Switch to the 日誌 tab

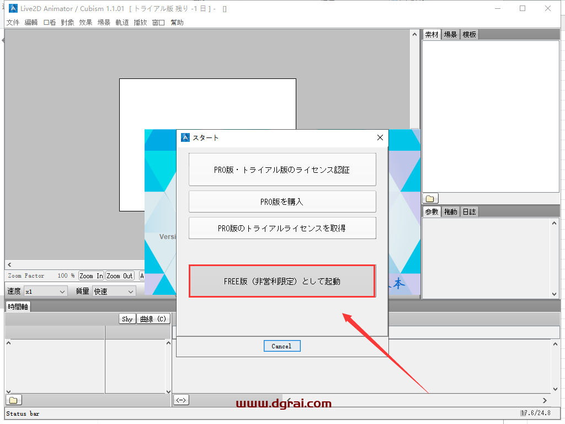[469, 211]
